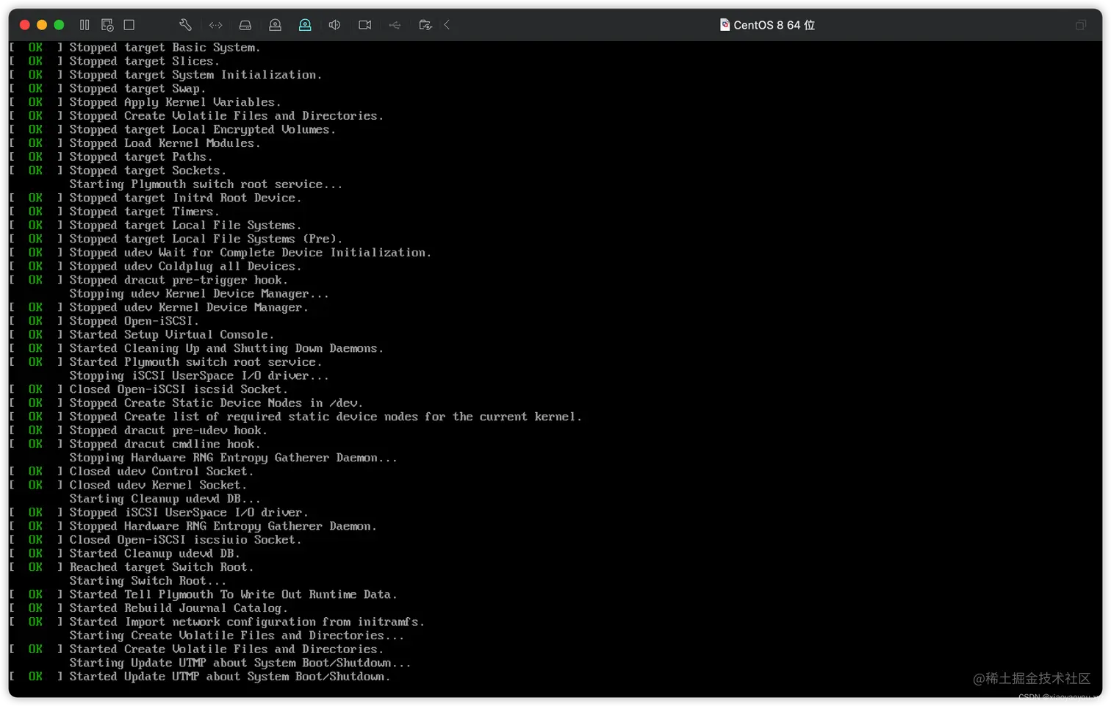
Task: Click line "Stopped dracut pre-trigger hook."
Action: click(179, 280)
